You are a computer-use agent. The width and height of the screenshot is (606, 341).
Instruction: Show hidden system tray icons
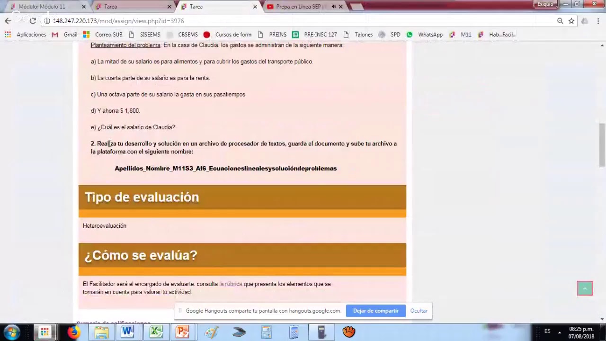click(560, 332)
